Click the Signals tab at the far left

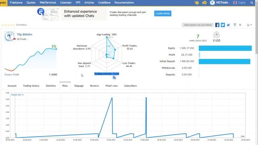(x=3, y=3)
